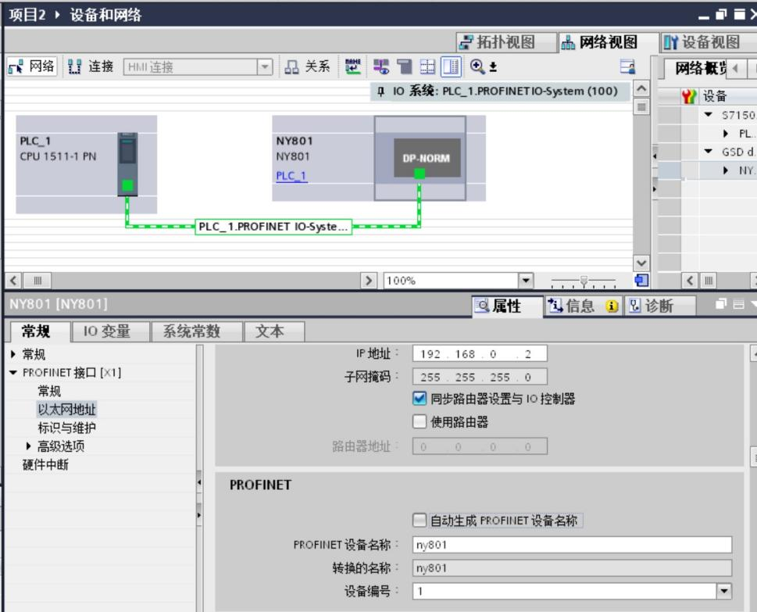Expand the PL.. row in network overview
The image size is (757, 612).
(x=726, y=134)
